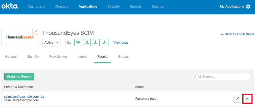The image size is (255, 108).
Task: Click the ThousandEyes SCIM title
Action: [68, 33]
